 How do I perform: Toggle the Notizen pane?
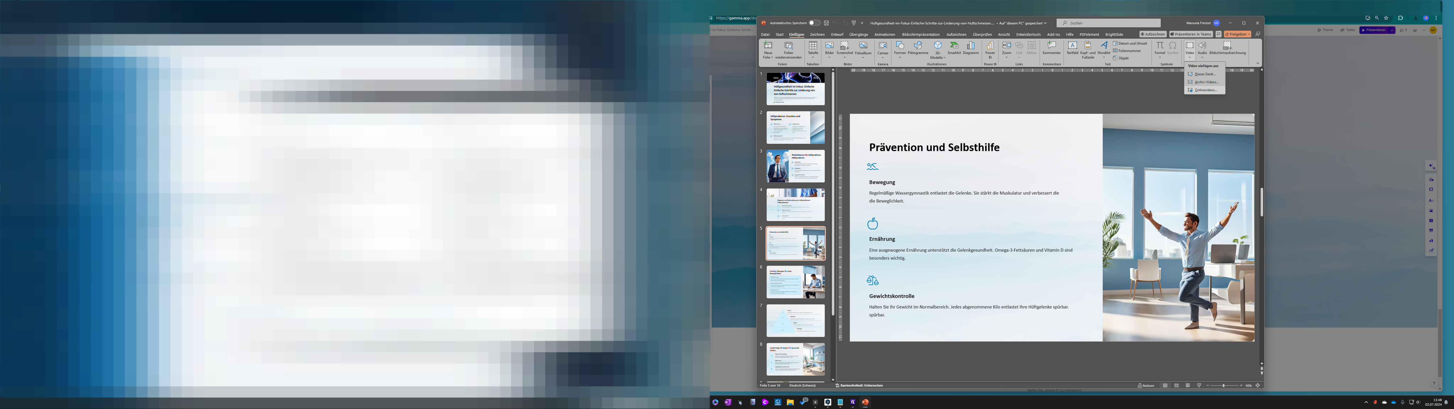[x=1146, y=385]
